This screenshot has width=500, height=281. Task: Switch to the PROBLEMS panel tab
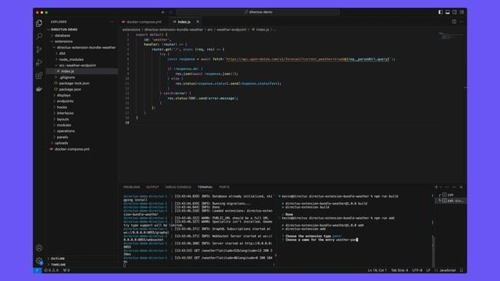(x=132, y=187)
